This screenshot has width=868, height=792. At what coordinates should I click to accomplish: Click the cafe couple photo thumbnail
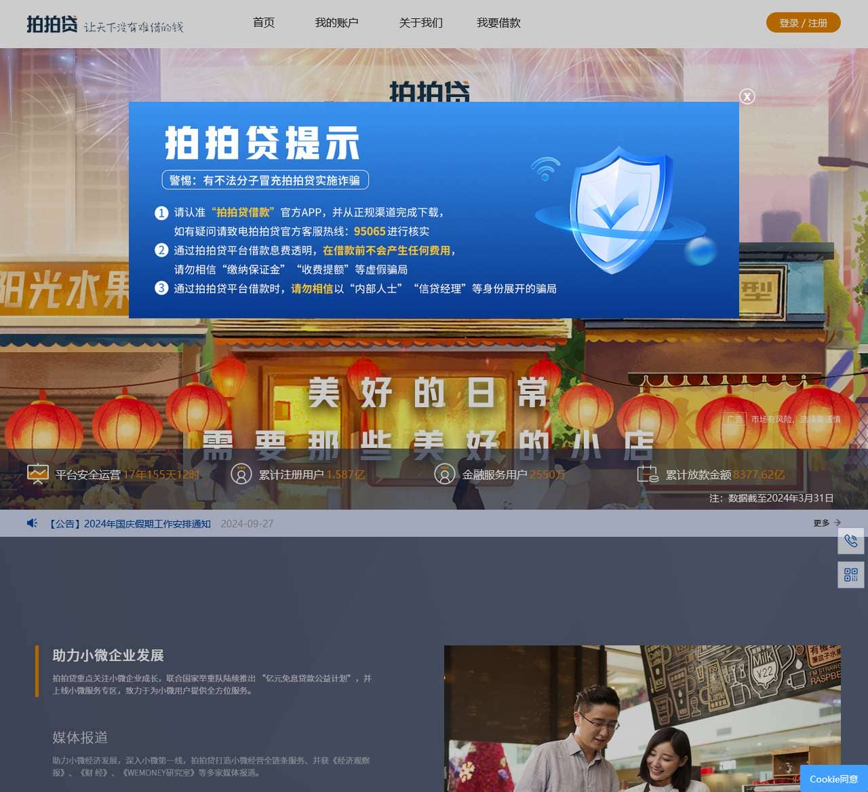click(642, 718)
